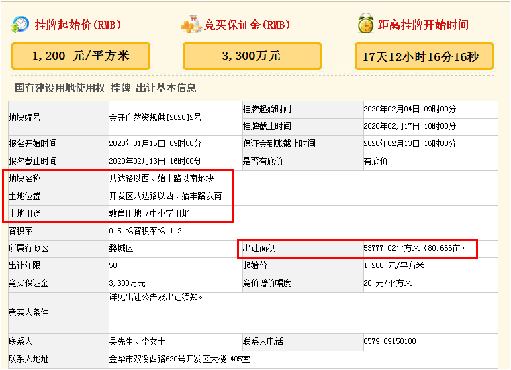
Task: Select the land use 教育用地 /中小学用地
Action: (x=149, y=213)
